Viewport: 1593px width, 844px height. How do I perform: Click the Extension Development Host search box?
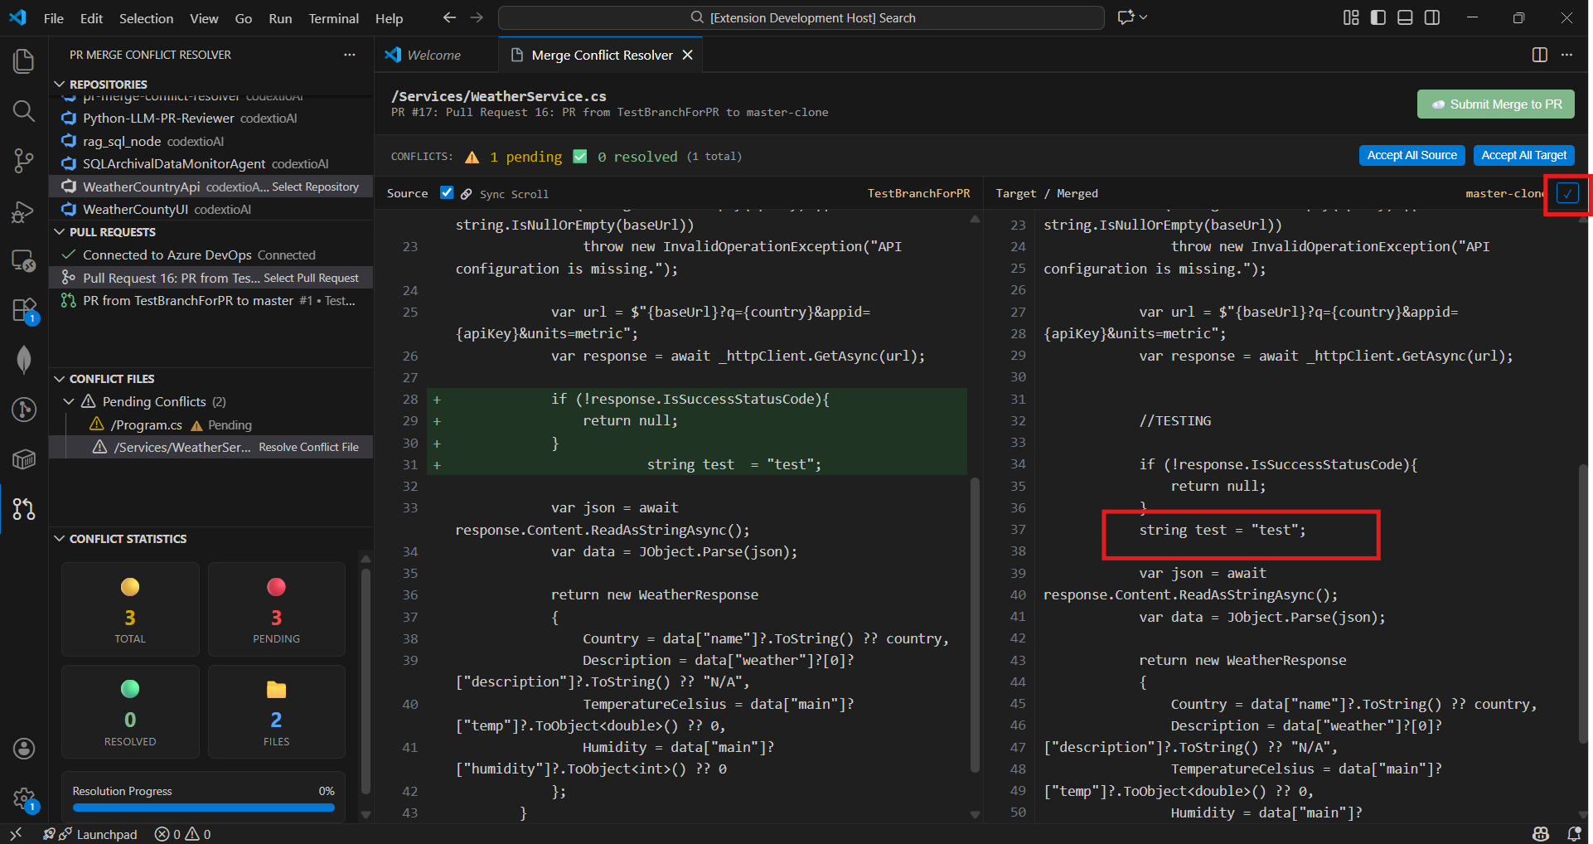[801, 17]
